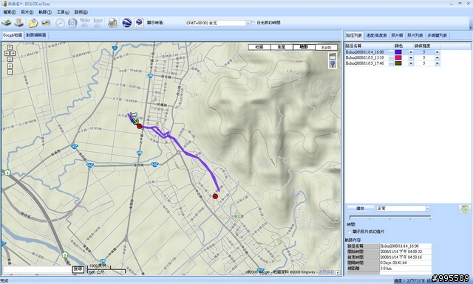Click the 播放 playback button
473x284 pixels.
click(x=360, y=209)
